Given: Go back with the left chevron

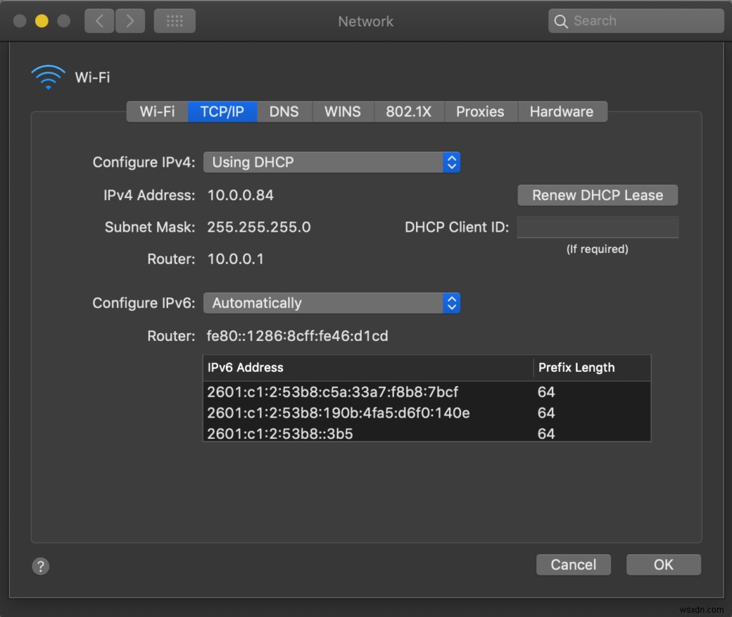Looking at the screenshot, I should pyautogui.click(x=99, y=21).
